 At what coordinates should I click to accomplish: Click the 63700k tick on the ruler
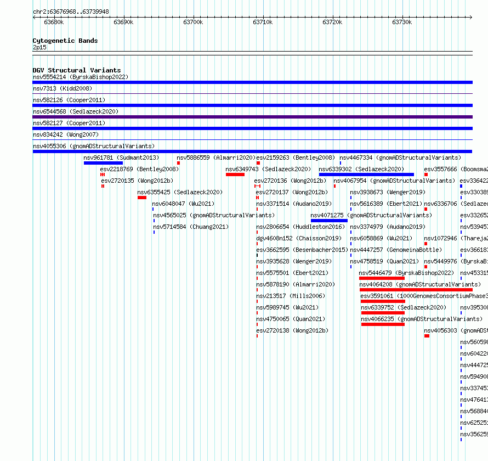[193, 22]
